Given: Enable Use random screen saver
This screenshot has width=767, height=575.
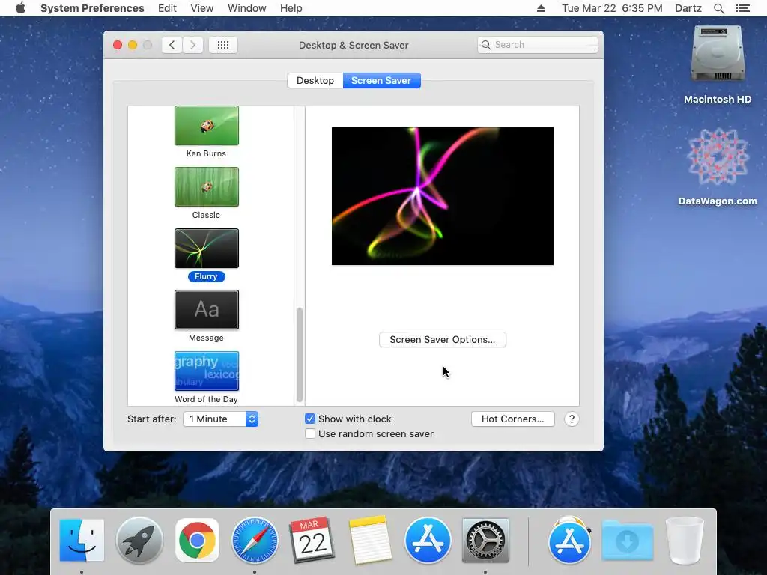Looking at the screenshot, I should tap(309, 433).
